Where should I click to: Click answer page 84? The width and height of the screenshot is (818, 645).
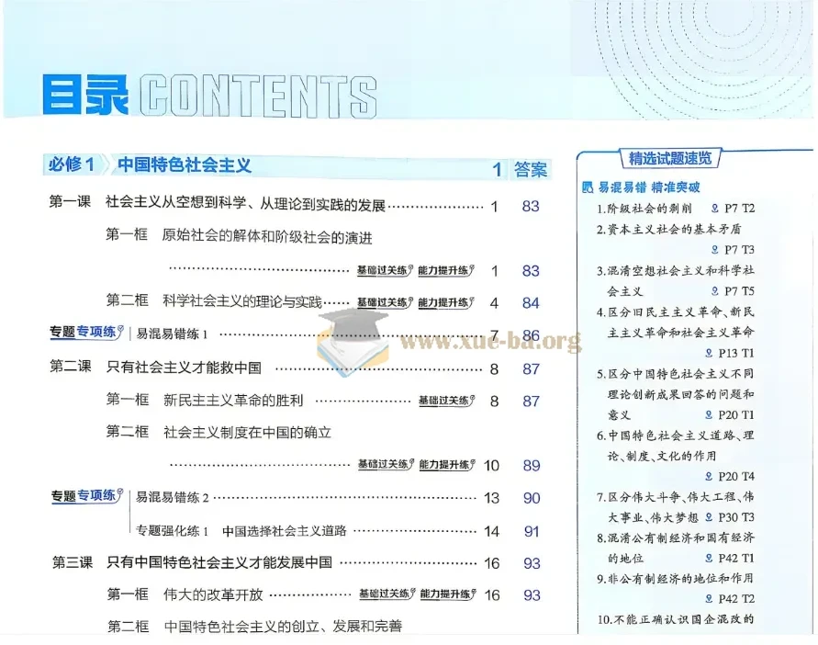531,303
